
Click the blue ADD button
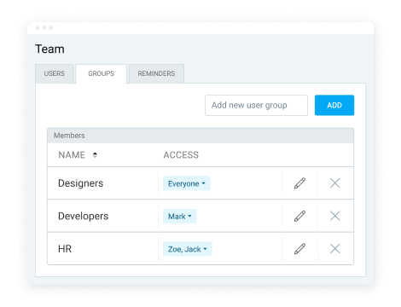334,105
